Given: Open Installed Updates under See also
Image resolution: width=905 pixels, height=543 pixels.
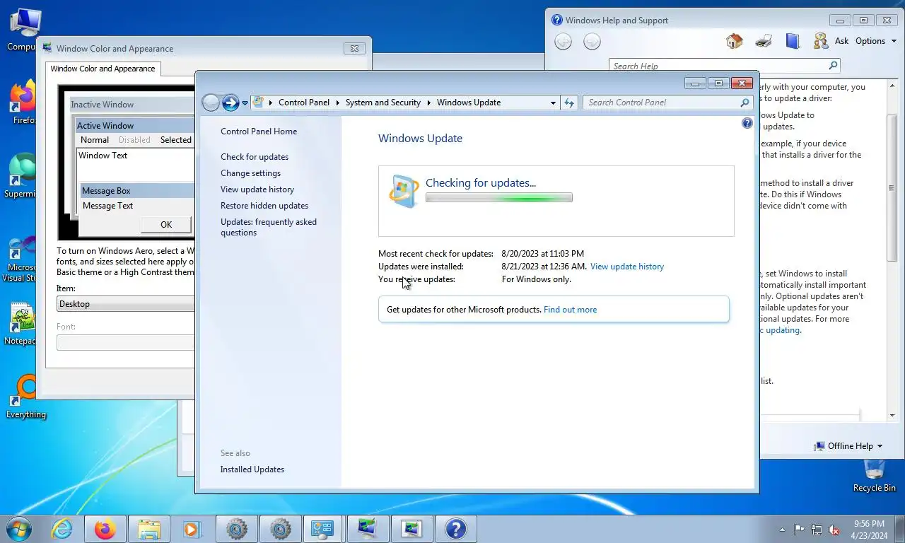Looking at the screenshot, I should 252,469.
